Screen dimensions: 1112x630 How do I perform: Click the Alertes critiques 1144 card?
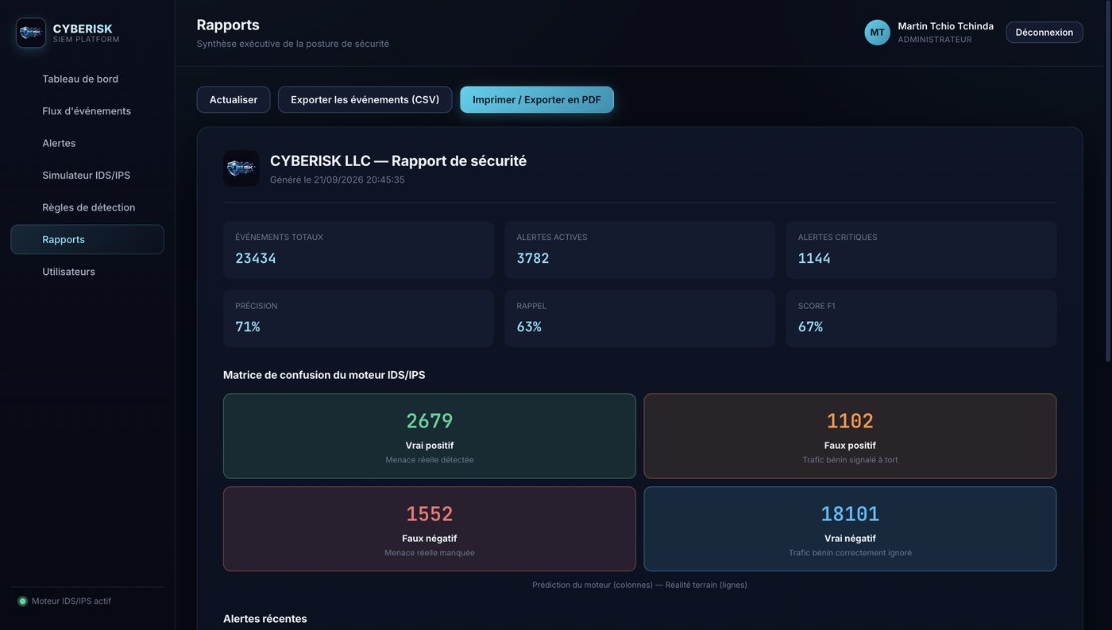(x=921, y=249)
